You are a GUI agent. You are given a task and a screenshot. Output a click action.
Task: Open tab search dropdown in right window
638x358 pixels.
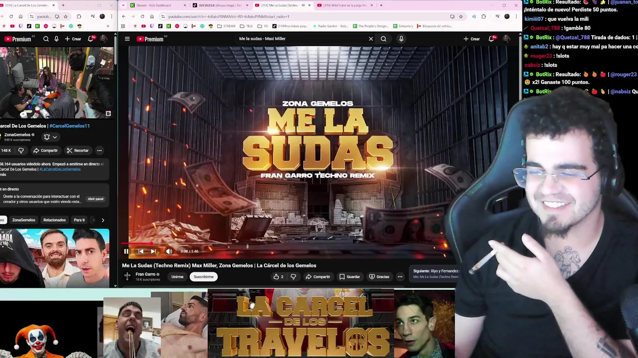click(x=122, y=5)
